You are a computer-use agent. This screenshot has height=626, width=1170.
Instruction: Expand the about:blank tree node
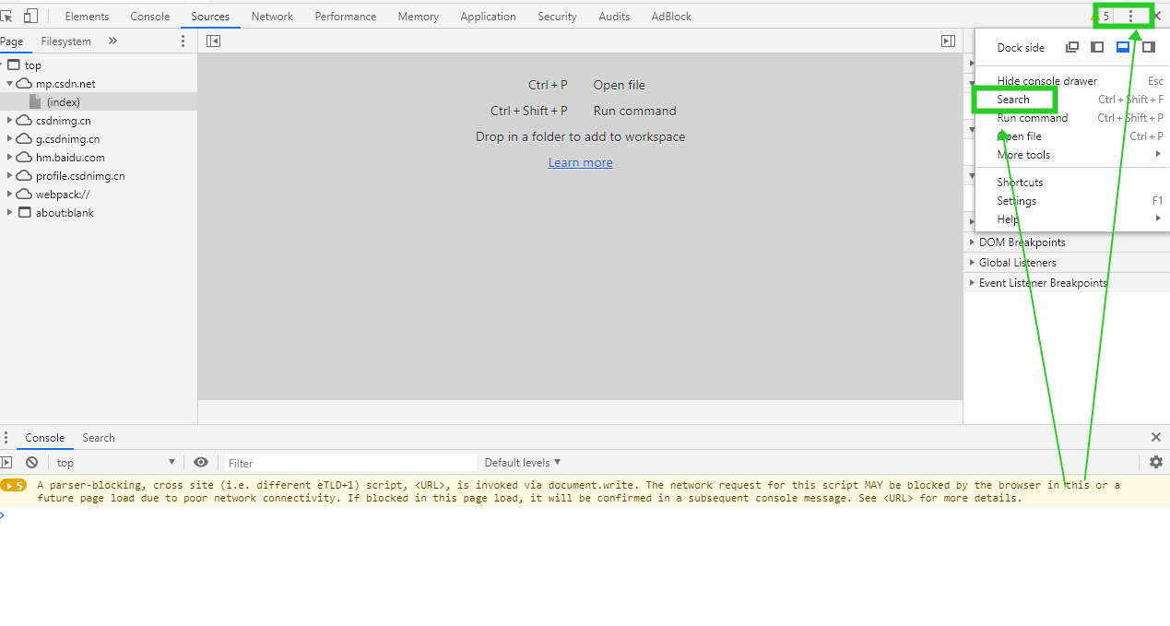coord(10,212)
